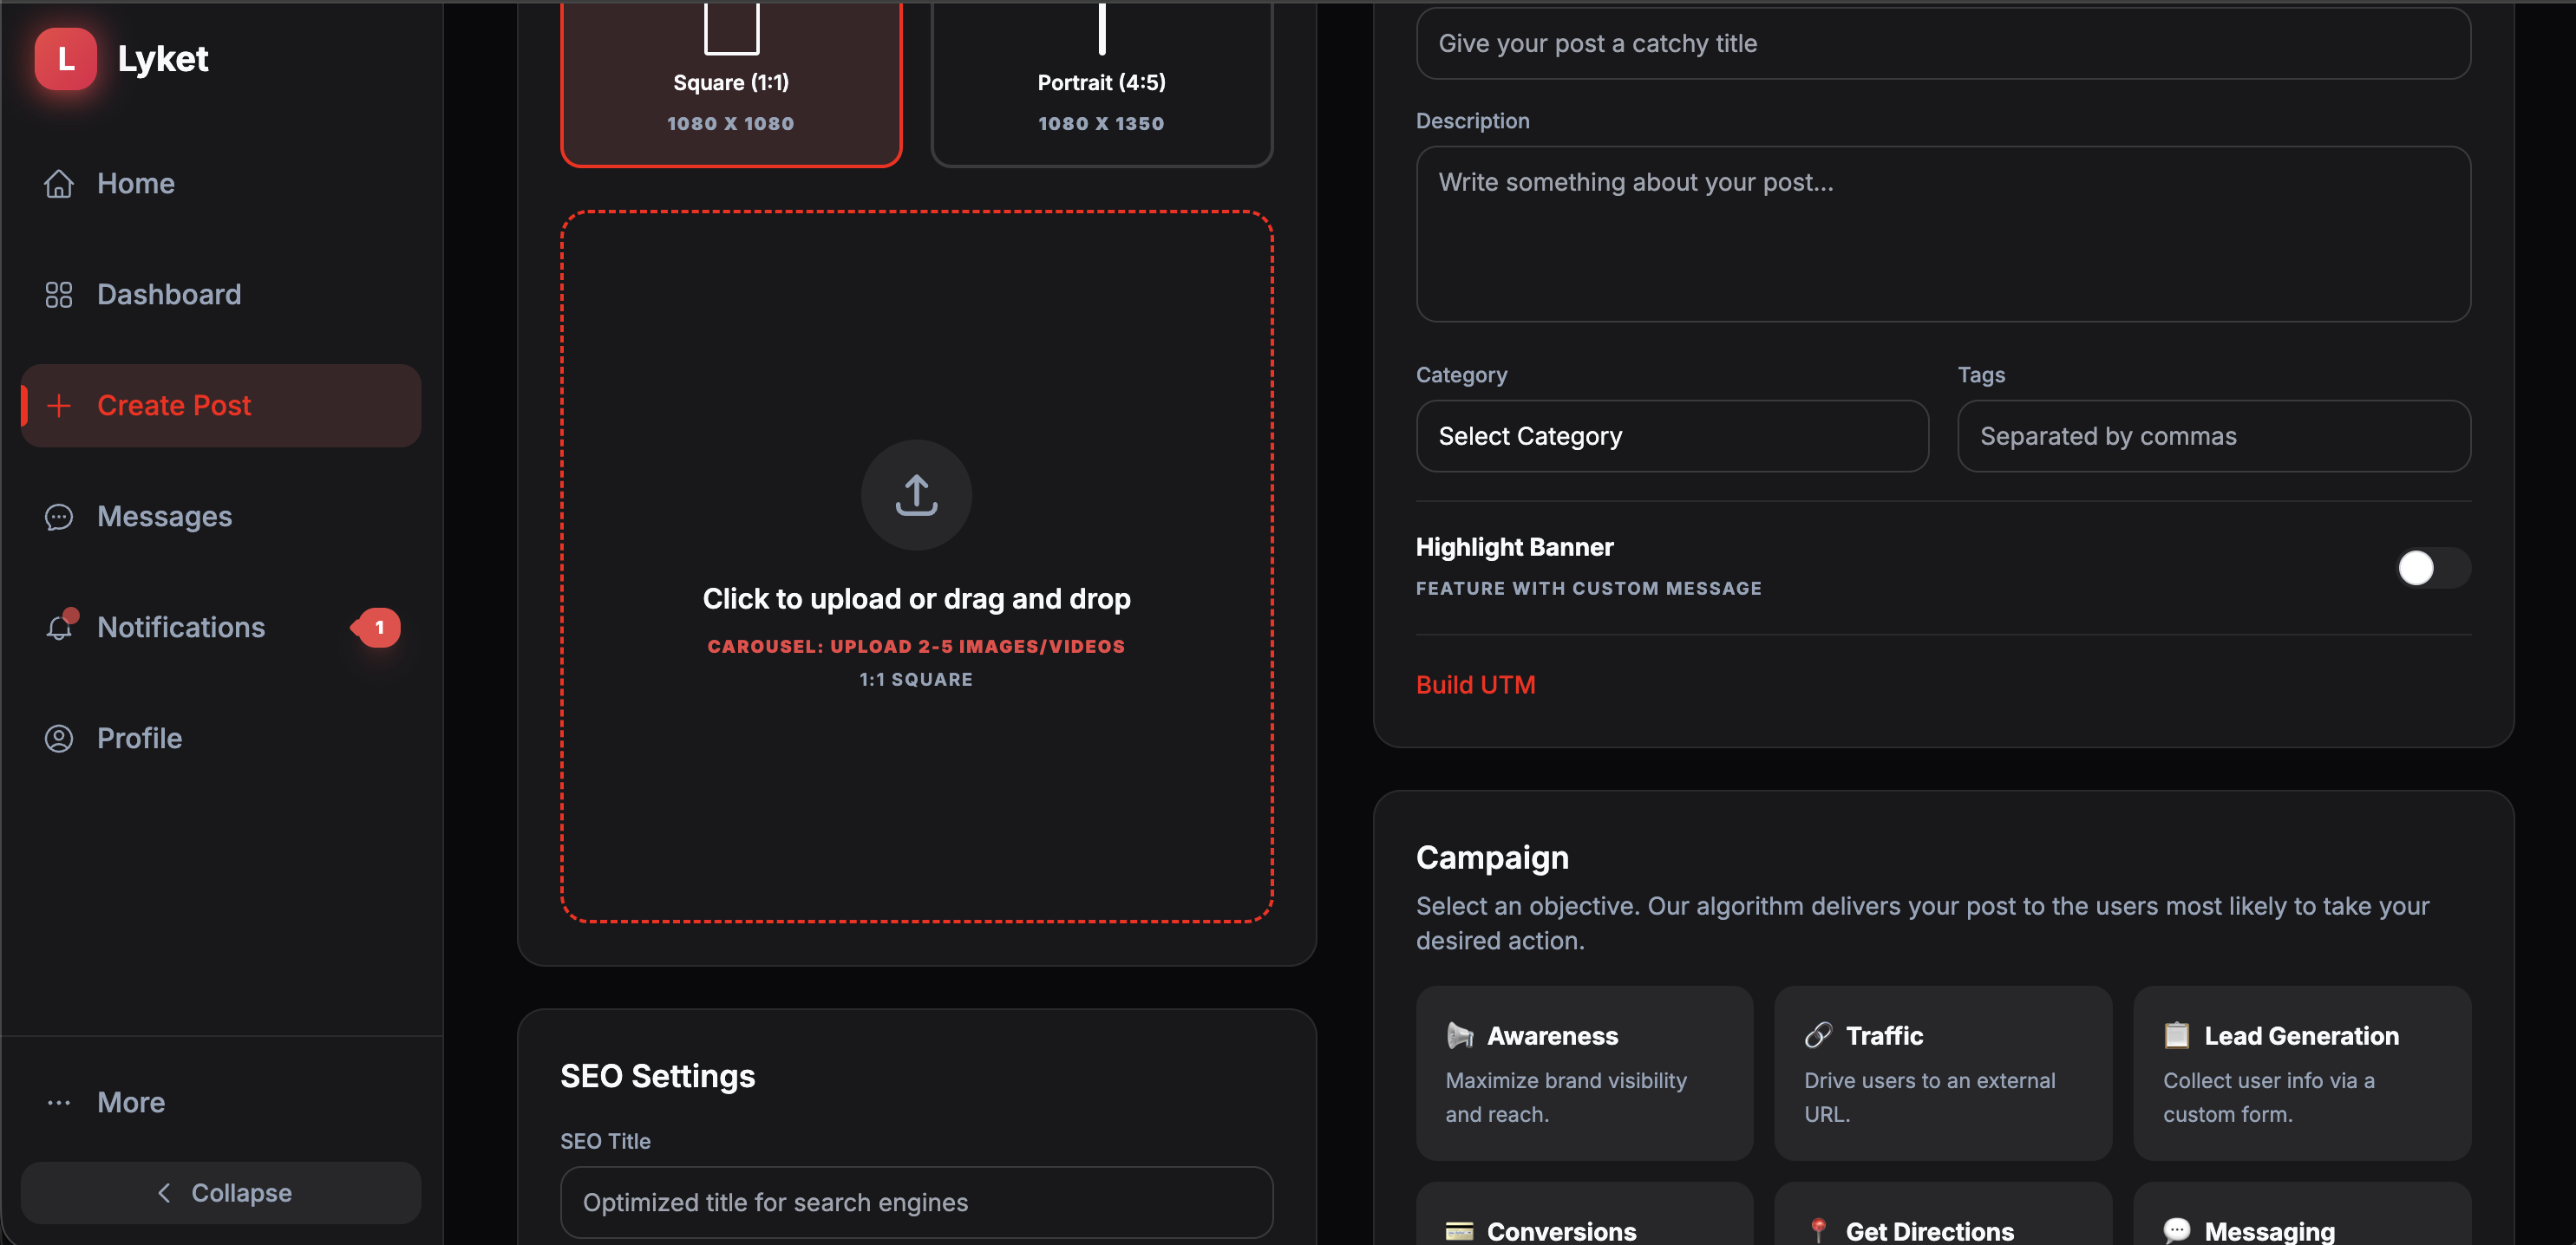Click the Messaging speech bubble icon
Viewport: 2576px width, 1245px height.
pos(2177,1232)
